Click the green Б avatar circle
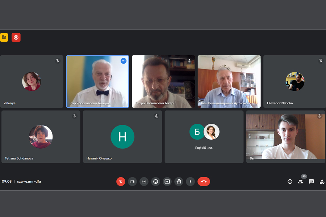Image resolution: width=326 pixels, height=217 pixels. click(197, 132)
